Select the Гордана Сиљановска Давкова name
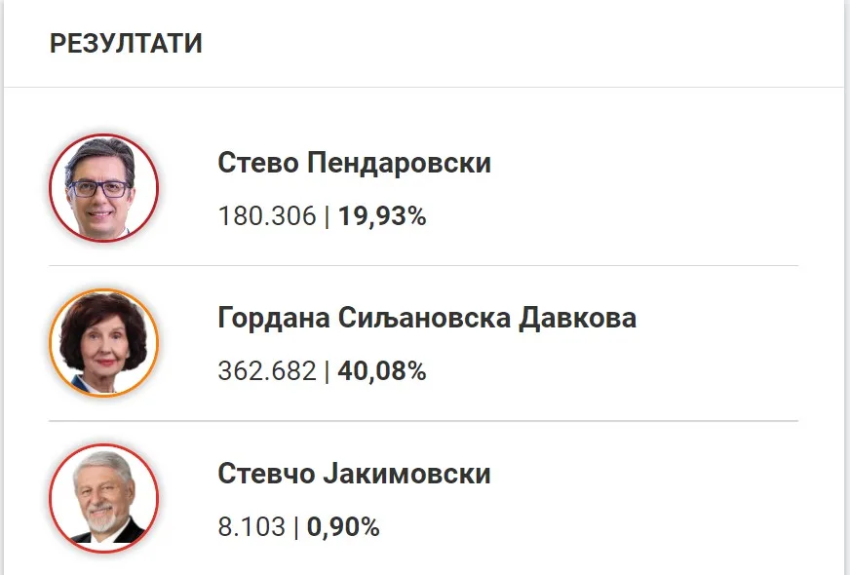The width and height of the screenshot is (850, 575). [x=427, y=318]
